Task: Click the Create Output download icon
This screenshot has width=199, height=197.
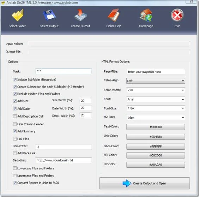Action: [x=80, y=15]
